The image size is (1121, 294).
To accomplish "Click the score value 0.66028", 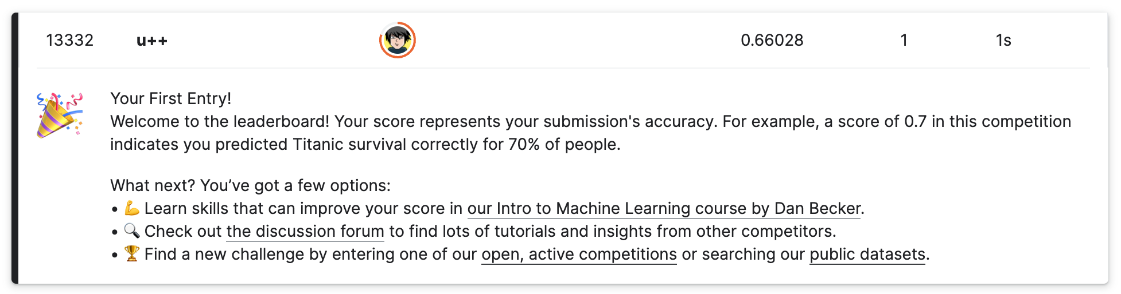I will pos(772,41).
